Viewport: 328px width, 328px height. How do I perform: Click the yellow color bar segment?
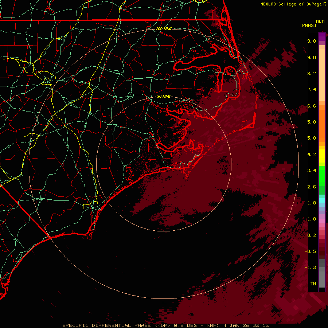coord(322,156)
